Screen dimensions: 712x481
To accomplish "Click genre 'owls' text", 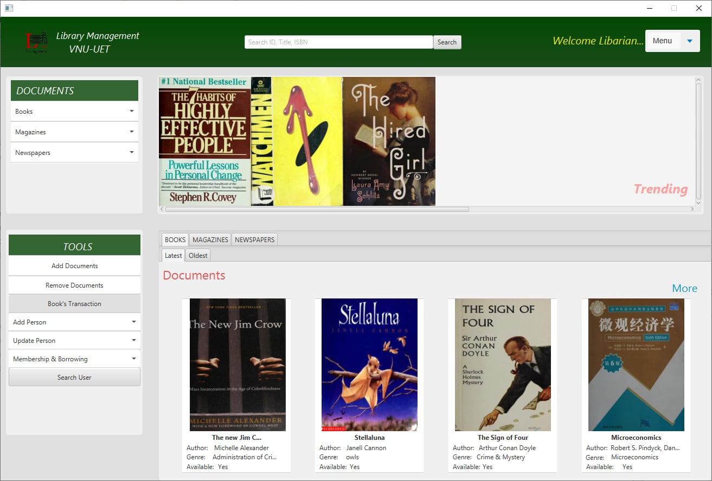I will [352, 457].
